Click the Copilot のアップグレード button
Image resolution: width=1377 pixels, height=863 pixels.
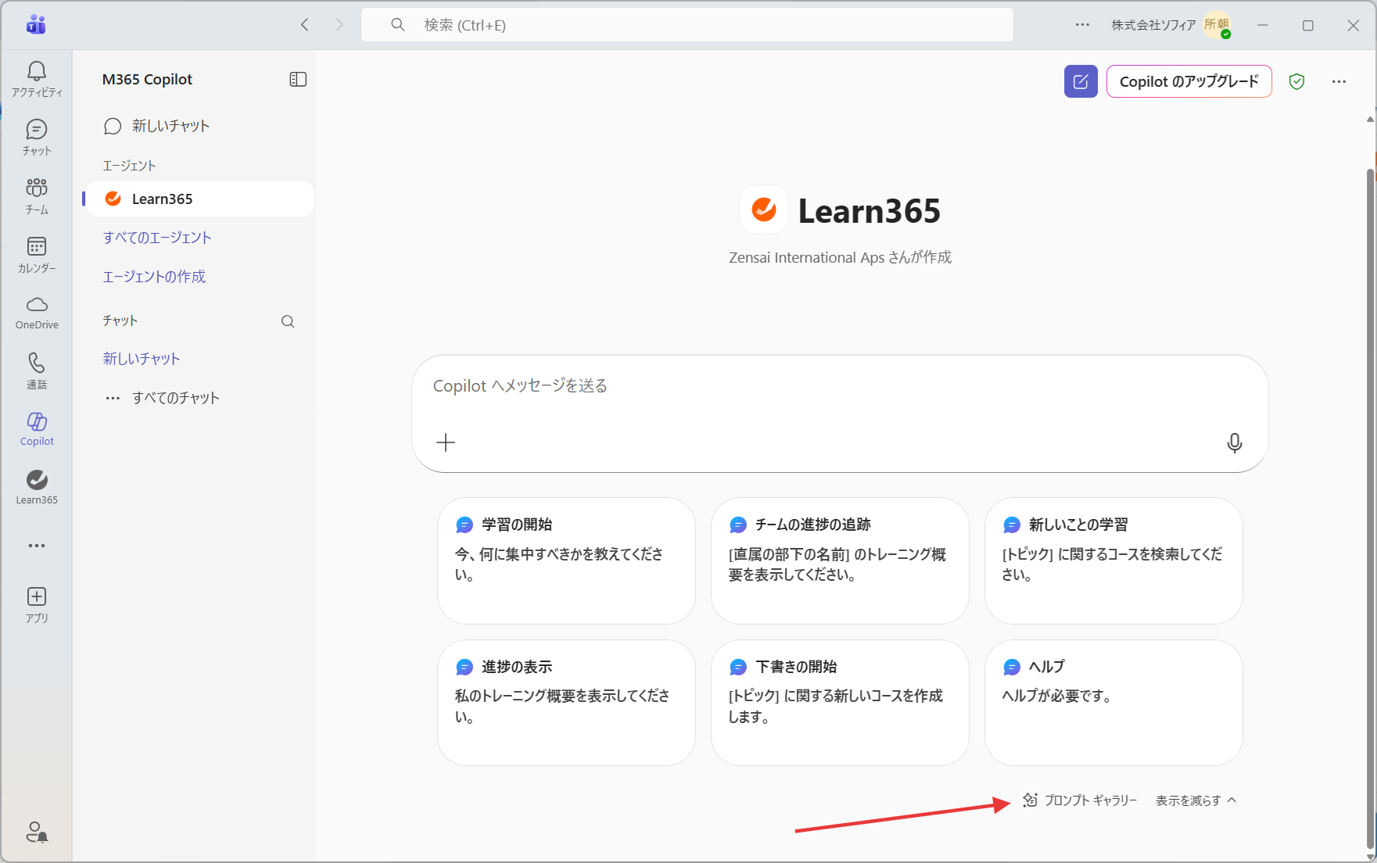click(1189, 81)
